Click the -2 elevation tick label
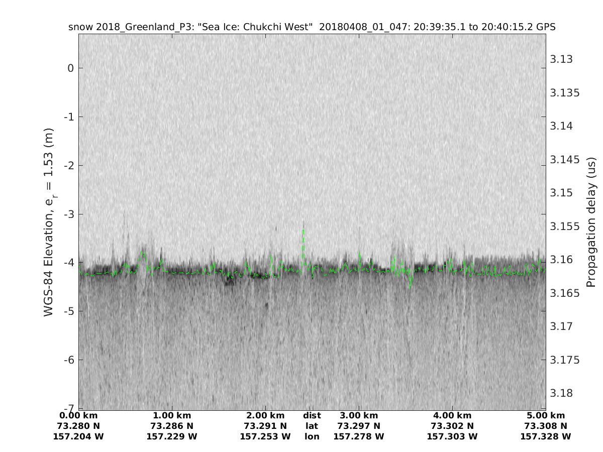This screenshot has width=603, height=452. 69,165
